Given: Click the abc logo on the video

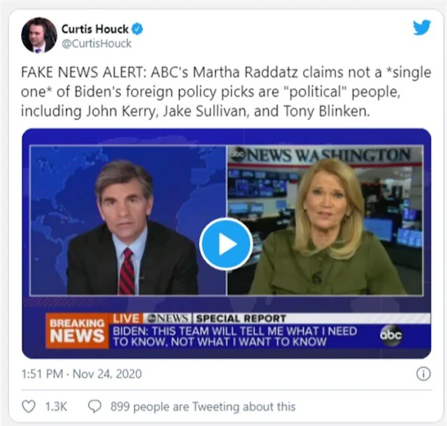Looking at the screenshot, I should click(391, 335).
